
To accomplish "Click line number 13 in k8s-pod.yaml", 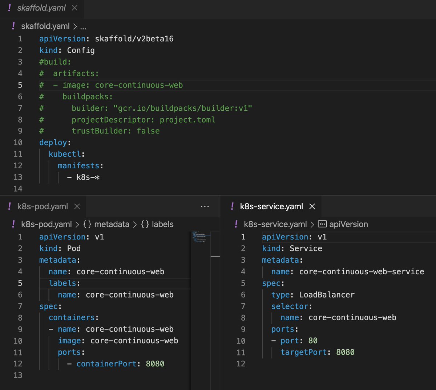I will (x=18, y=375).
